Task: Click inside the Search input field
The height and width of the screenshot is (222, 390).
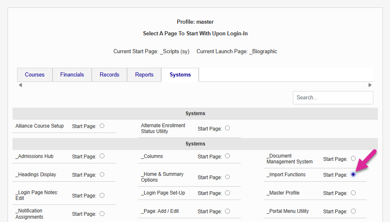Action: click(332, 98)
